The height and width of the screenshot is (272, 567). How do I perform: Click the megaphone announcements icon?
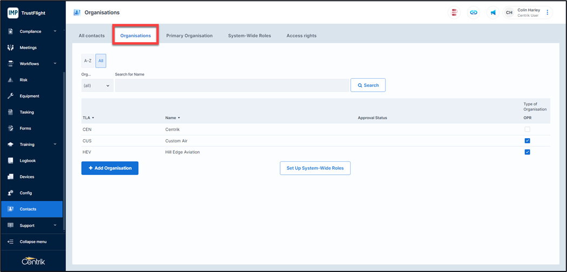tap(493, 12)
